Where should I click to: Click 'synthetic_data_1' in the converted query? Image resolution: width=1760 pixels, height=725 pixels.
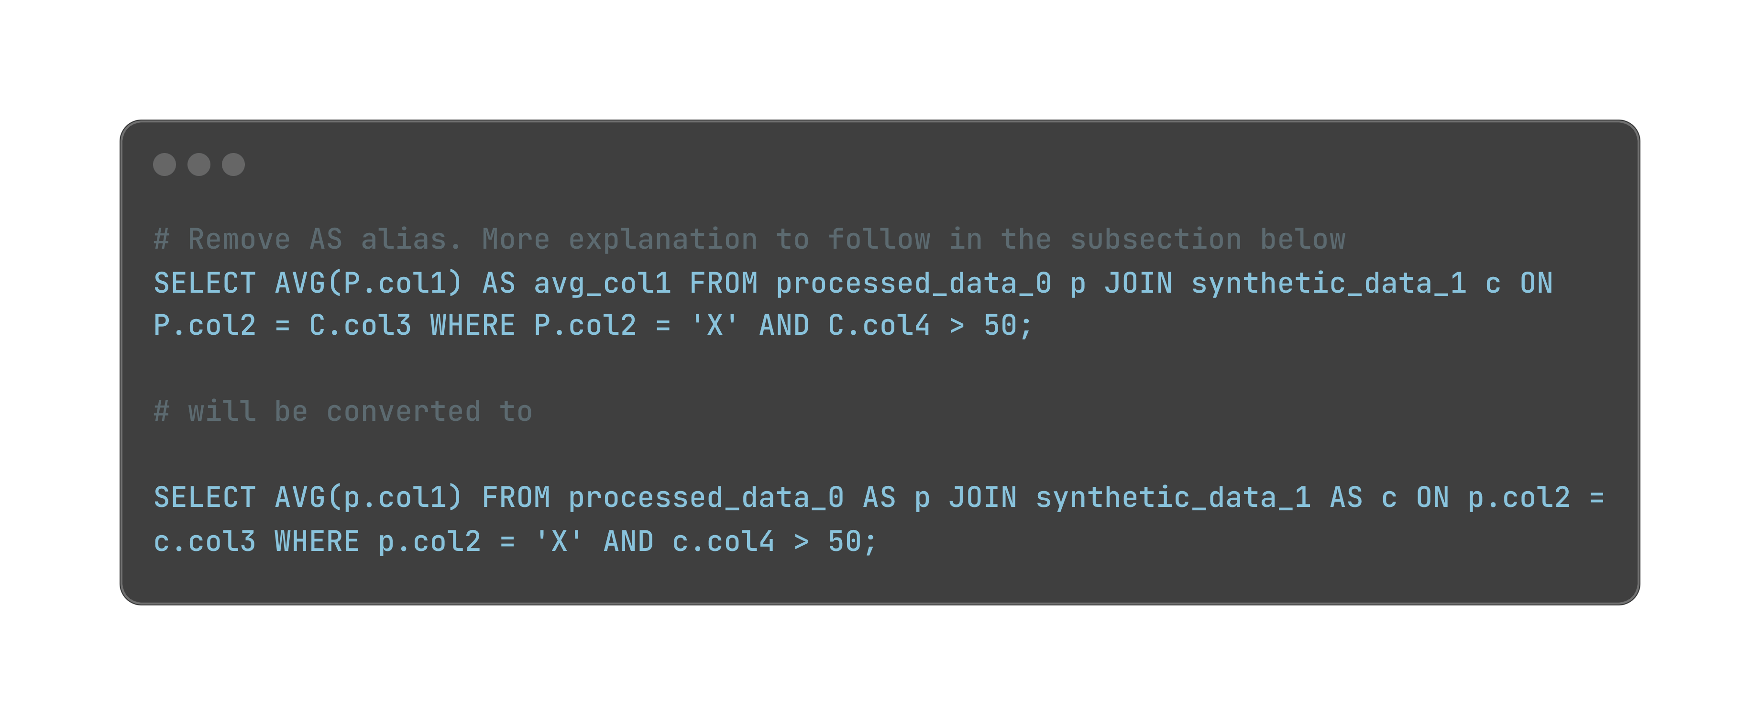pyautogui.click(x=1173, y=498)
